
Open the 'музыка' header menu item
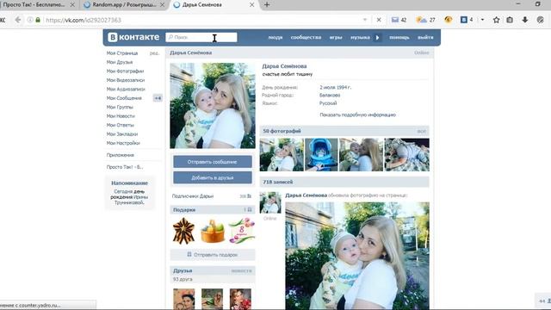(360, 37)
